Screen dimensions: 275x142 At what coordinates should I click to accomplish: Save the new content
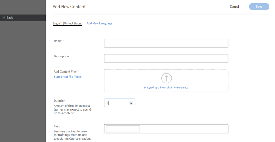pos(259,7)
